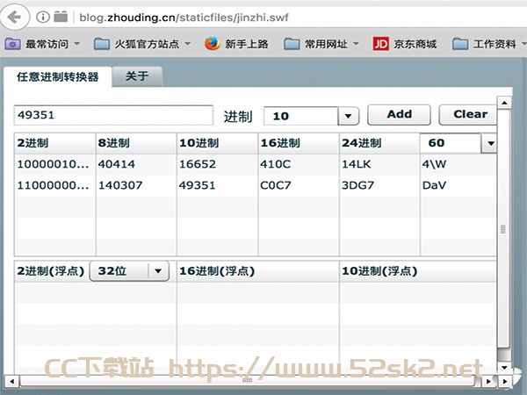Image resolution: width=527 pixels, height=395 pixels.
Task: Click the 2进制(浮点) column header
Action: tap(51, 271)
